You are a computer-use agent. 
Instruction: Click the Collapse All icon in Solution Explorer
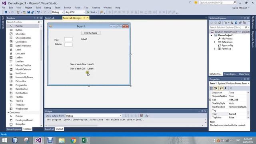[240, 23]
